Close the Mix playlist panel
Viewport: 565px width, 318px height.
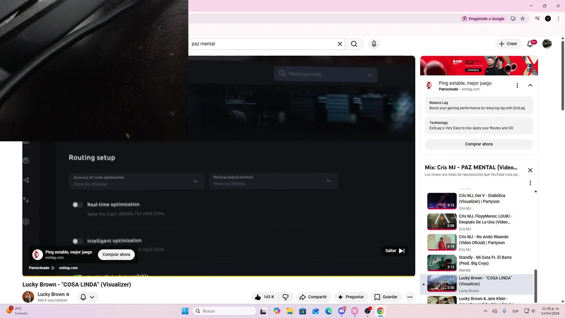click(530, 170)
